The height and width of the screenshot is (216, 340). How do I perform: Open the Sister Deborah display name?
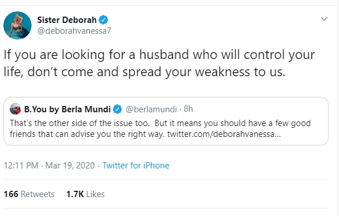pos(67,20)
